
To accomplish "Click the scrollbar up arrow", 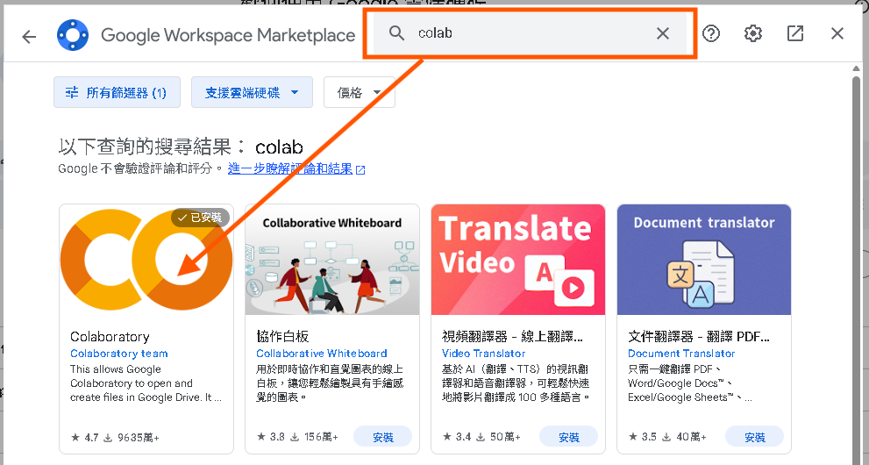I will pos(857,68).
